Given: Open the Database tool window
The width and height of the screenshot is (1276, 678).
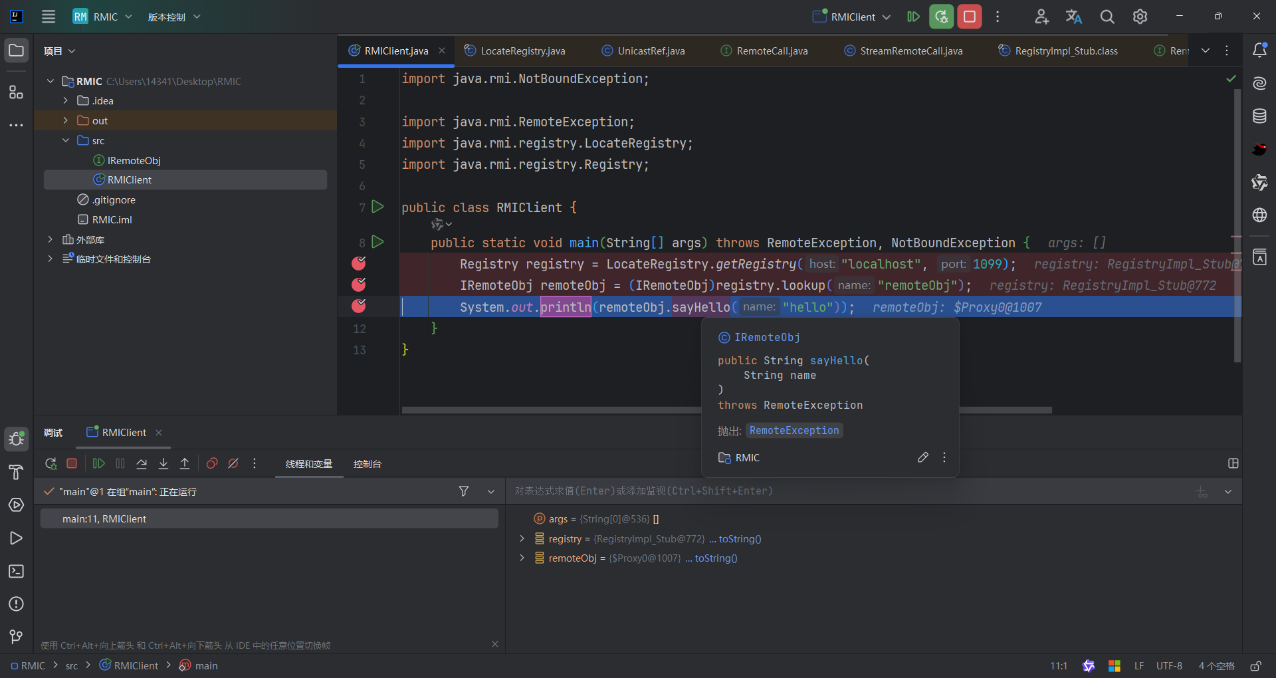Looking at the screenshot, I should [1259, 116].
